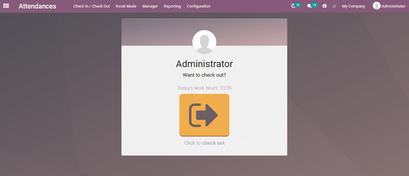Screen dimensions: 409x176
Task: Click the profile picture on the attendance card
Action: [x=204, y=42]
